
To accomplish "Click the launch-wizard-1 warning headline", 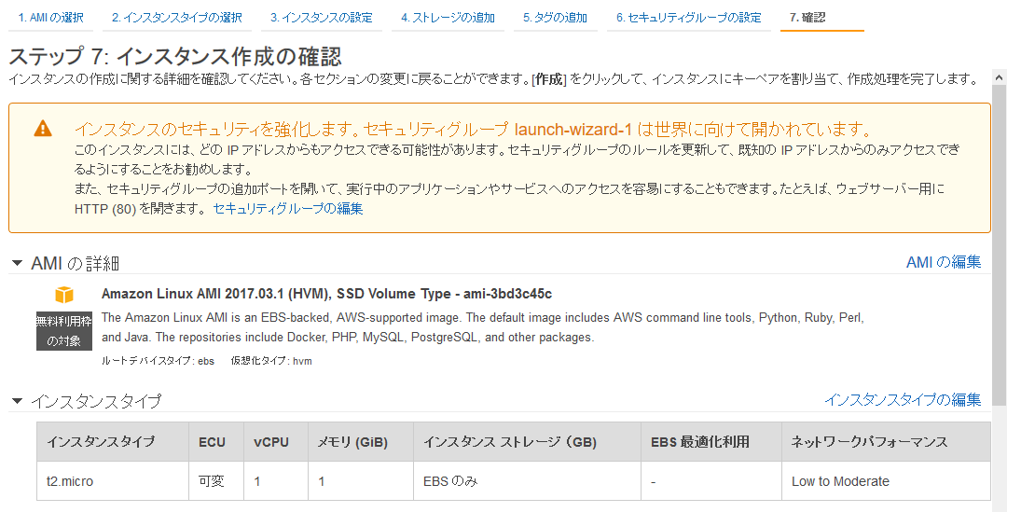I will [x=472, y=129].
